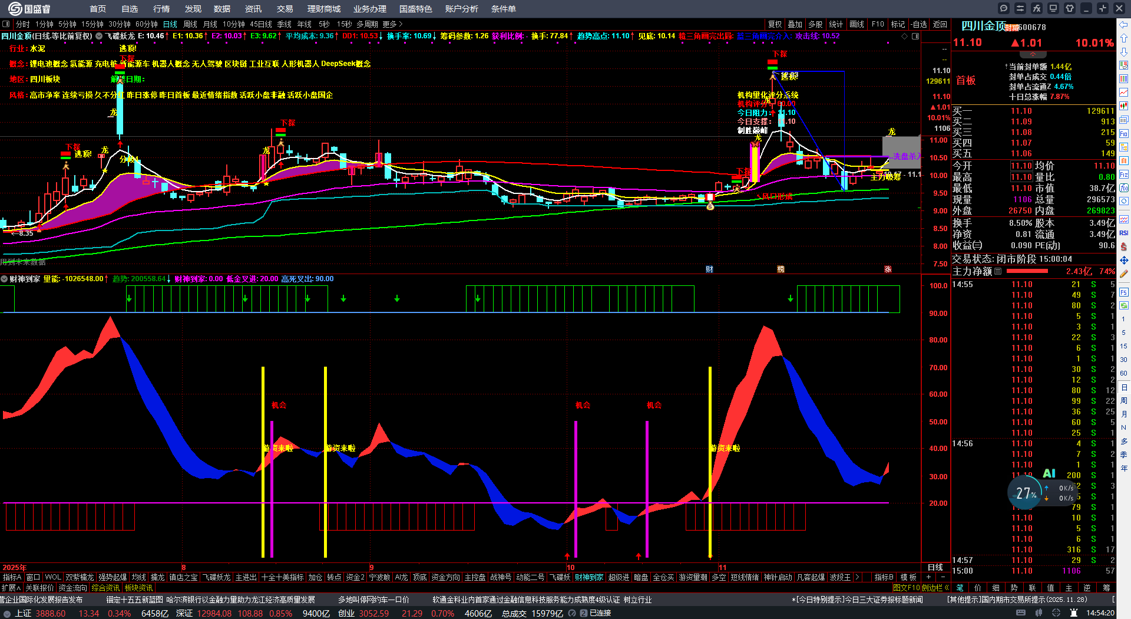Toggle the small checkbox left of 分时
The width and height of the screenshot is (1131, 619).
(6, 24)
